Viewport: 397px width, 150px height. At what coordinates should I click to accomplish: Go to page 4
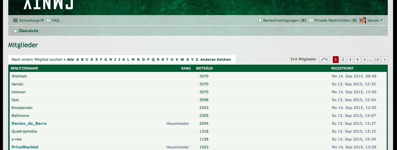pos(357,59)
